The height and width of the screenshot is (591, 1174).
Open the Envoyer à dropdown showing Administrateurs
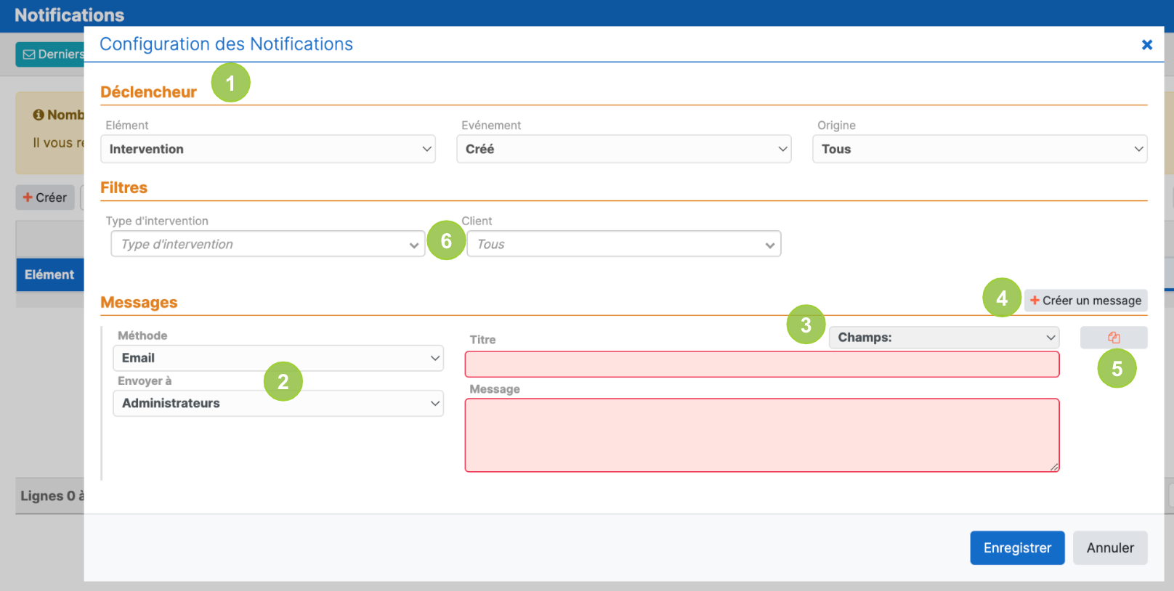[278, 403]
